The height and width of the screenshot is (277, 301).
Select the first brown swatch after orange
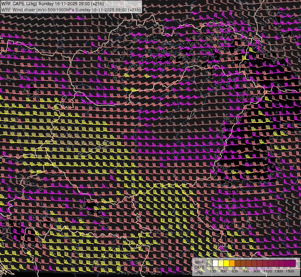(x=238, y=263)
